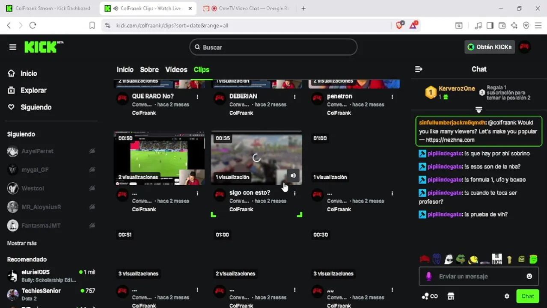547x308 pixels.
Task: Open the emoji picker in the message box
Action: point(529,276)
